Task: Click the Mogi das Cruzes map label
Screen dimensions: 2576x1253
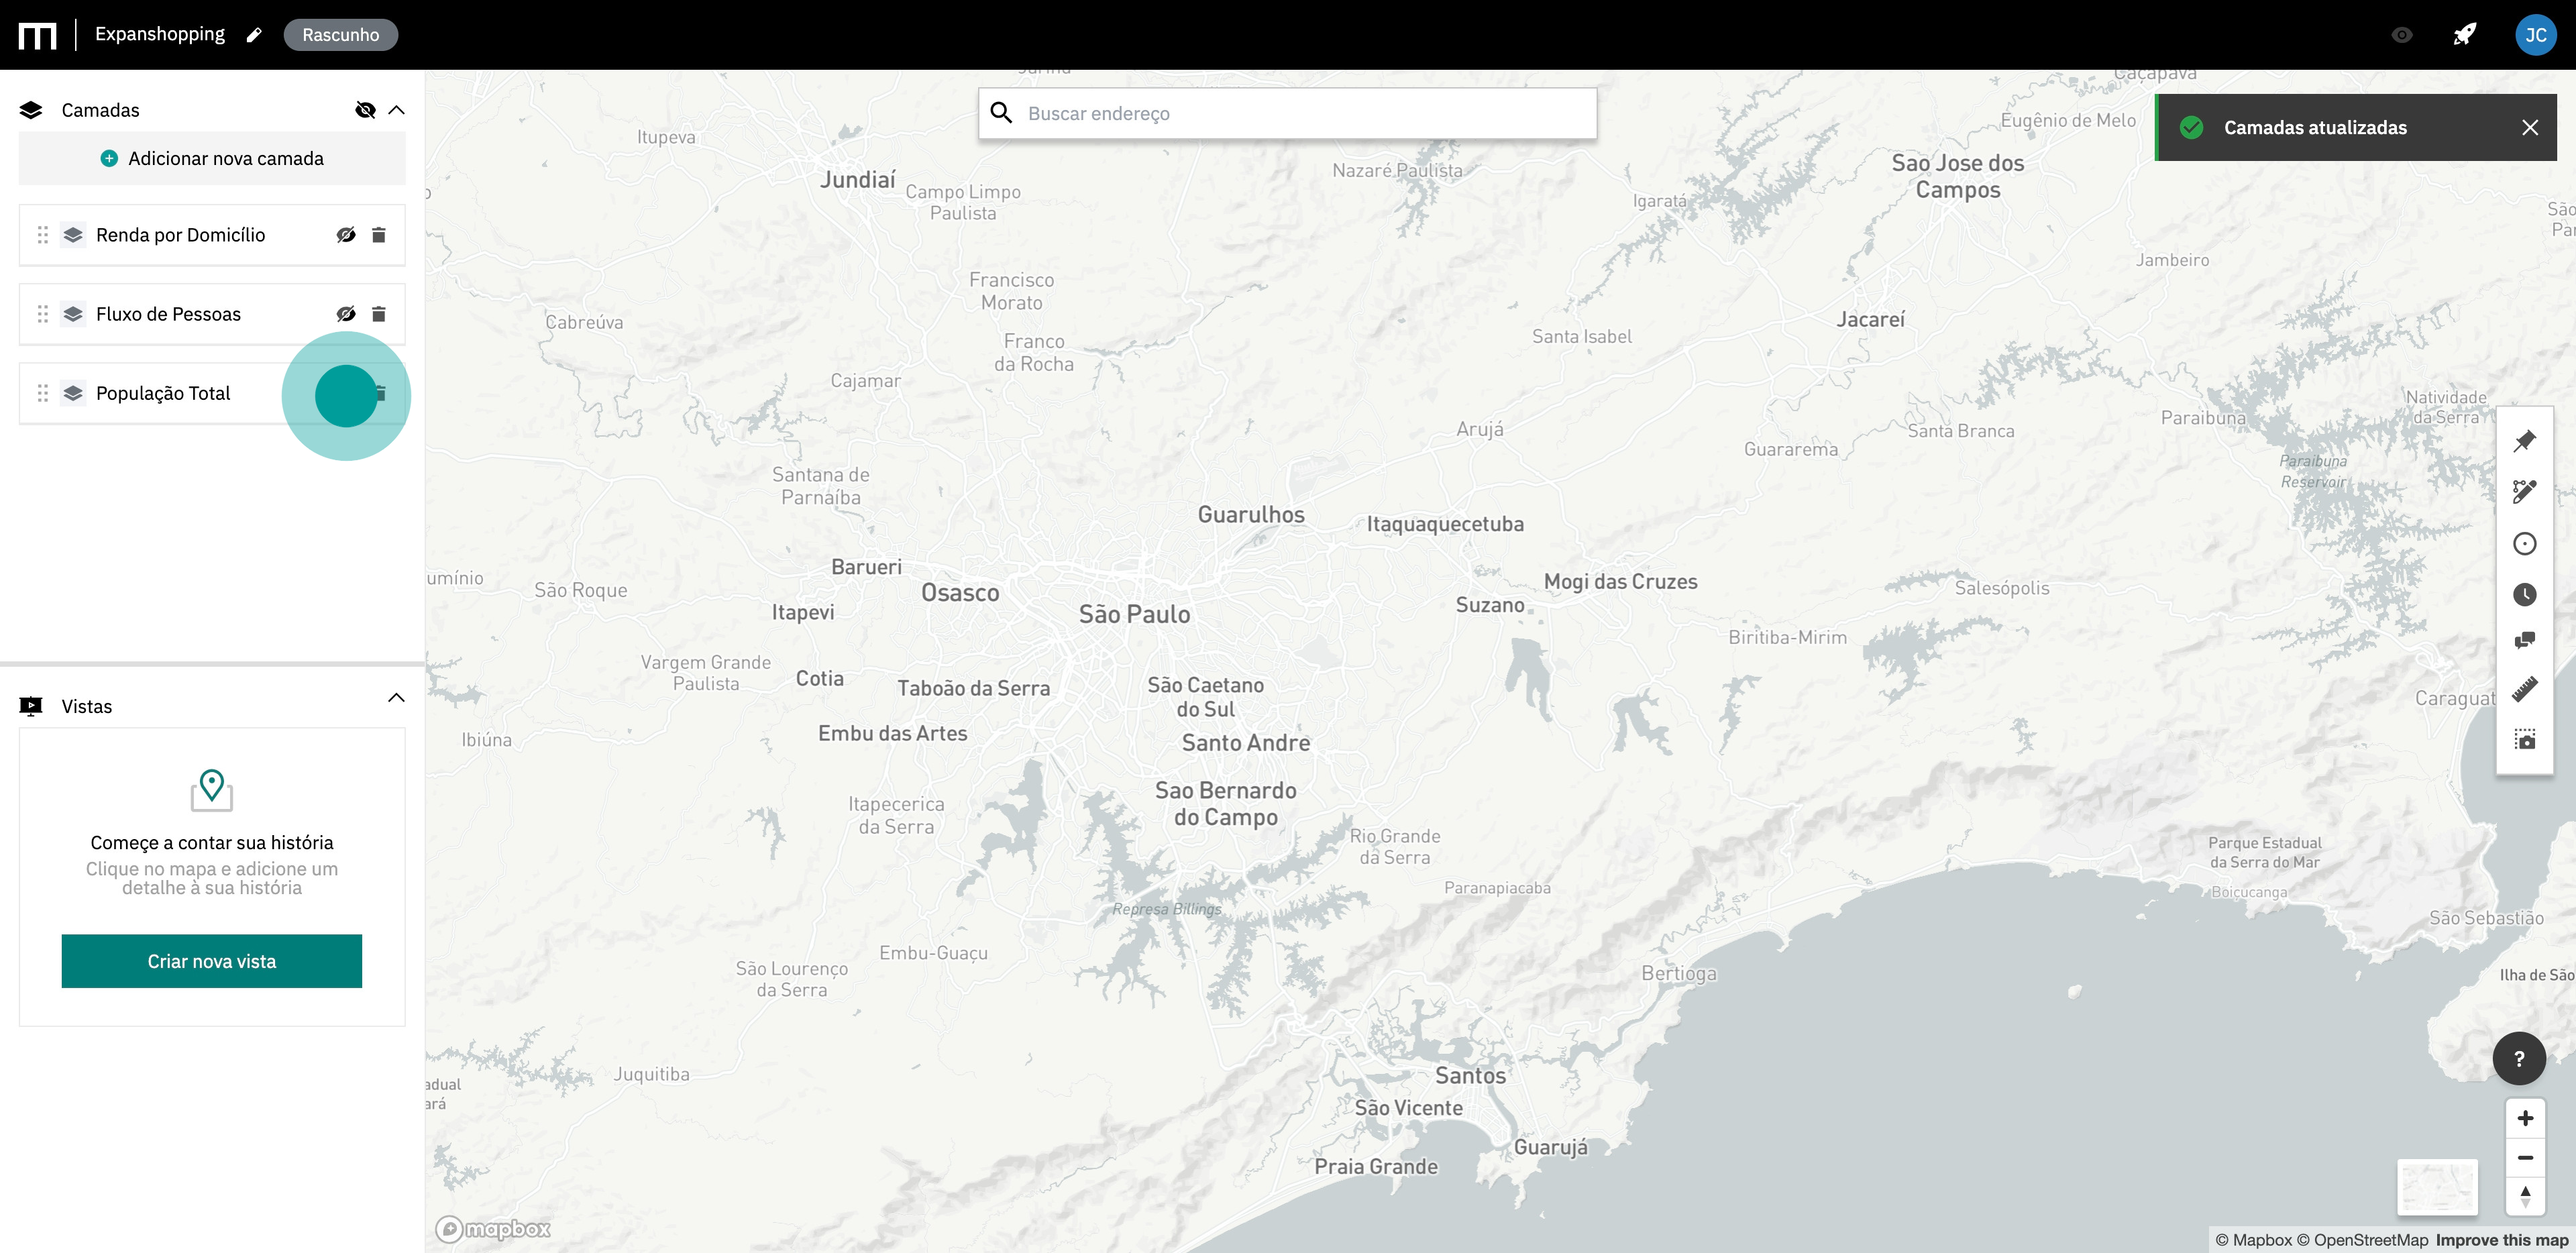Action: click(x=1620, y=581)
